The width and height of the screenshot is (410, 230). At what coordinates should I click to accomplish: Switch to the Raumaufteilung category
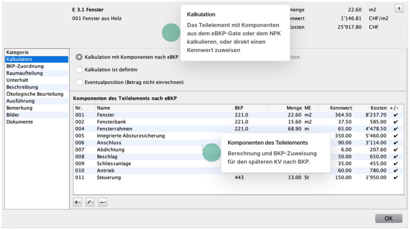pos(24,73)
